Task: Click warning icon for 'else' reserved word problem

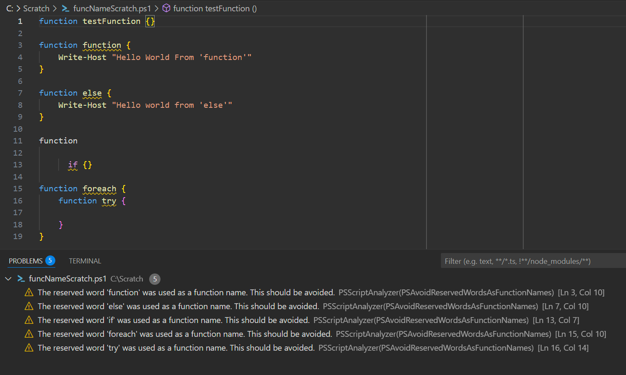Action: pos(29,306)
